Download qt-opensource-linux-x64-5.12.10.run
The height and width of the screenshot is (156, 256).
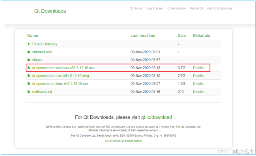(60, 84)
